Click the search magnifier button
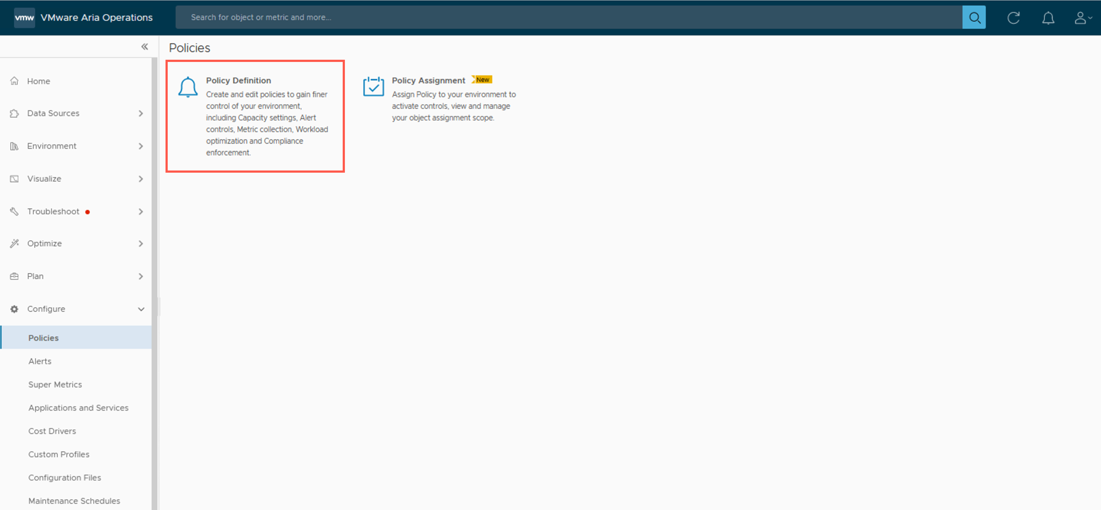 pos(974,17)
